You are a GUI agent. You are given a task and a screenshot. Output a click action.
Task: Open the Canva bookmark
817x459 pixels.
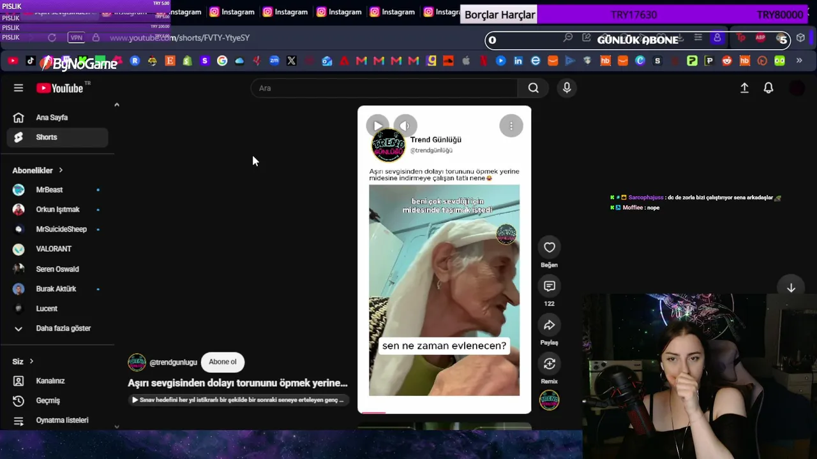click(x=640, y=61)
